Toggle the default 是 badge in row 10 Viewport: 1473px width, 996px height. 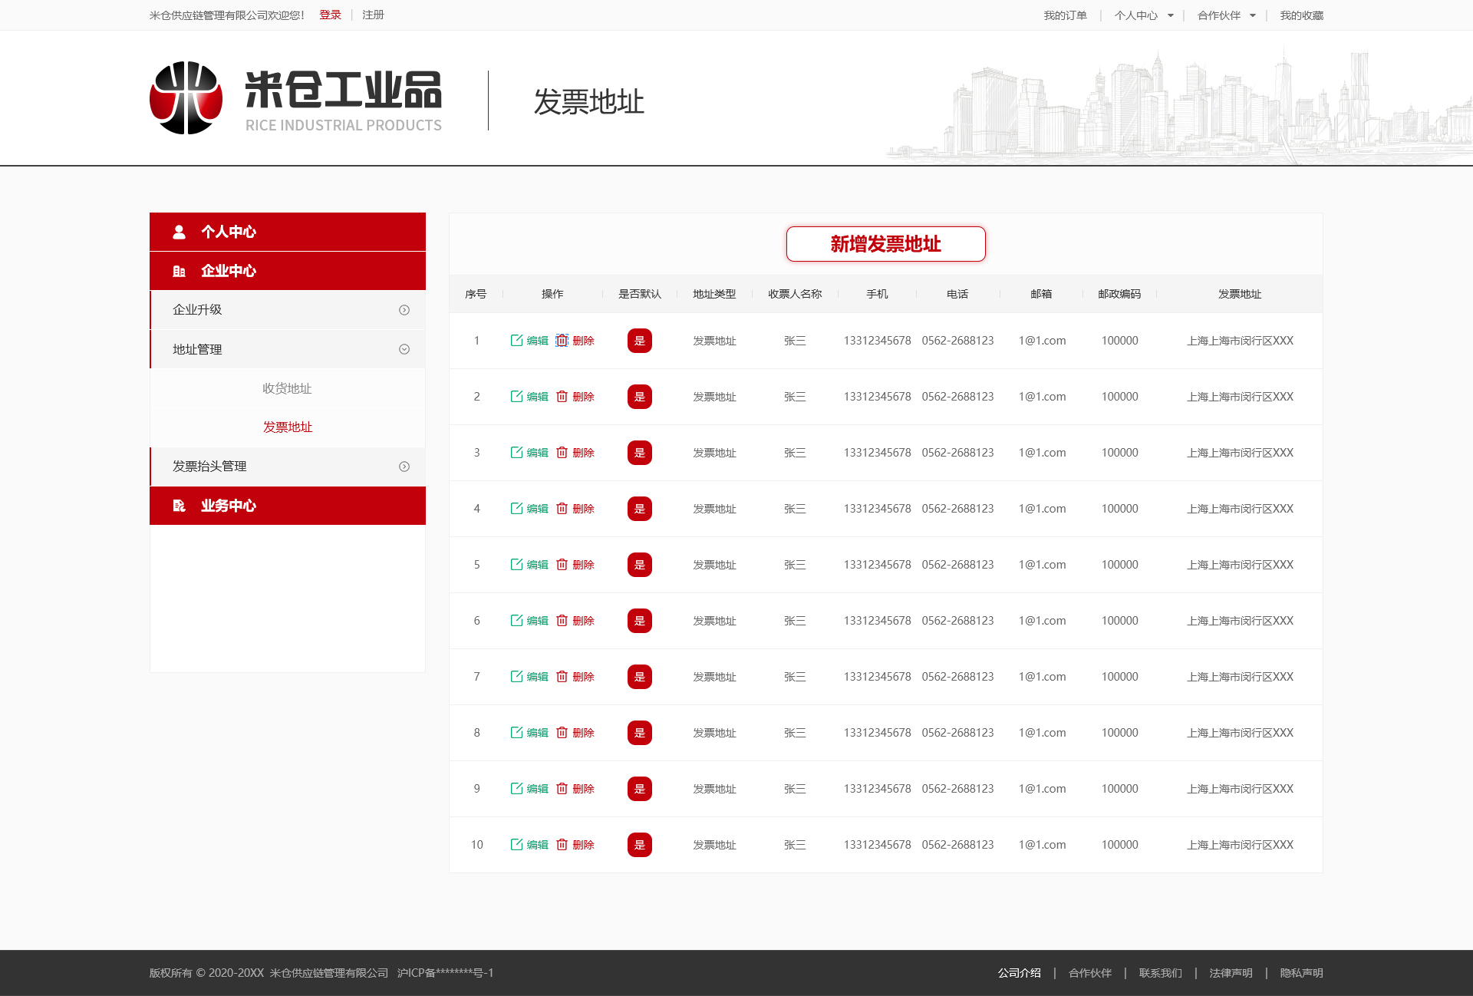[x=639, y=845]
